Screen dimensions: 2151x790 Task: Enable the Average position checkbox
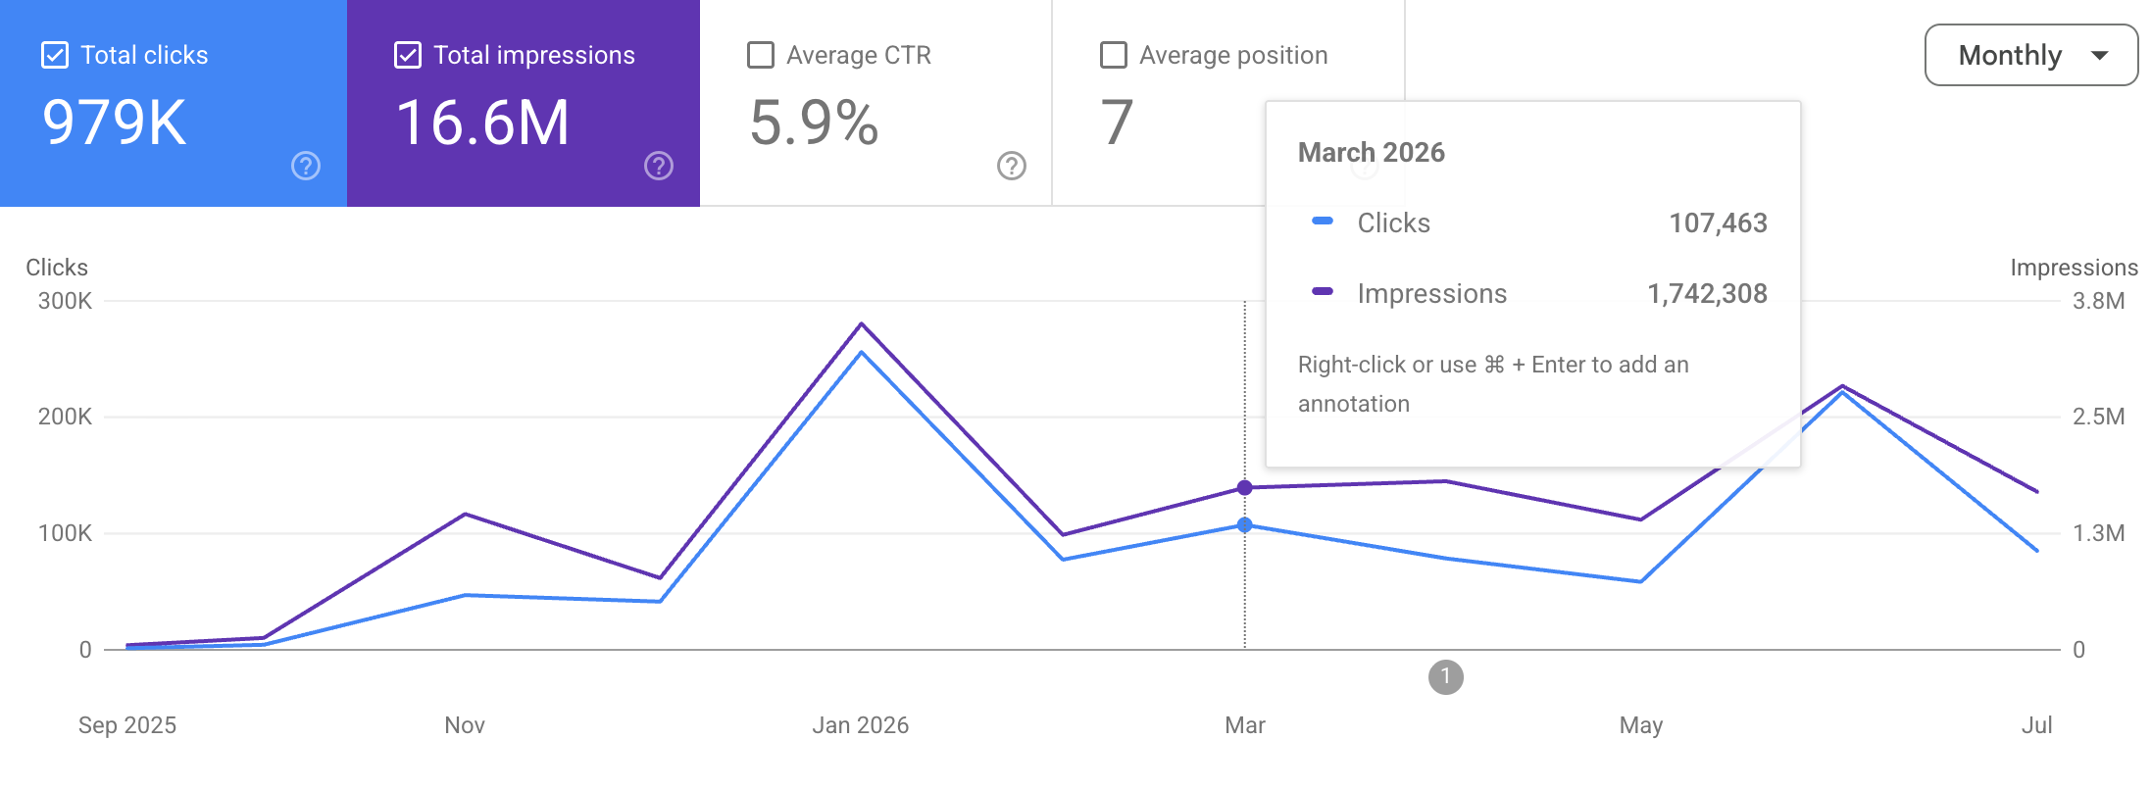pyautogui.click(x=1114, y=55)
